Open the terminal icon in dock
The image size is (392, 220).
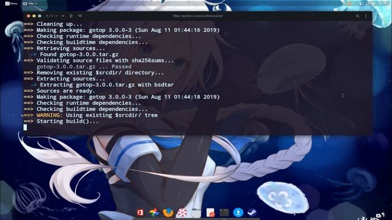coord(224,213)
